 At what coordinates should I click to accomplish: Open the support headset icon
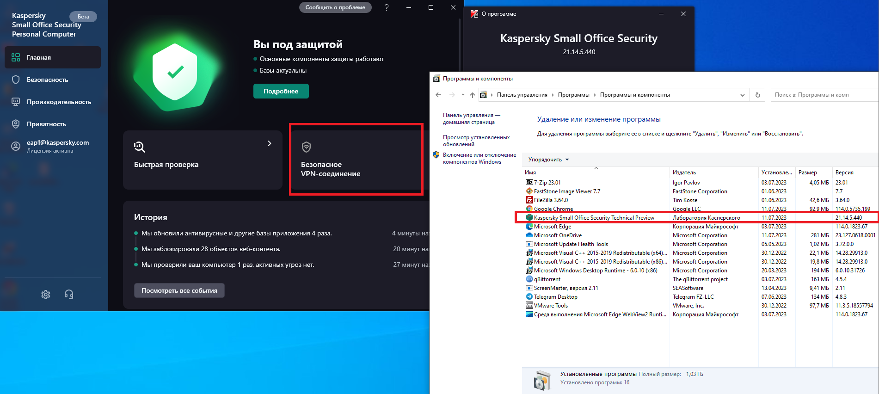tap(69, 295)
